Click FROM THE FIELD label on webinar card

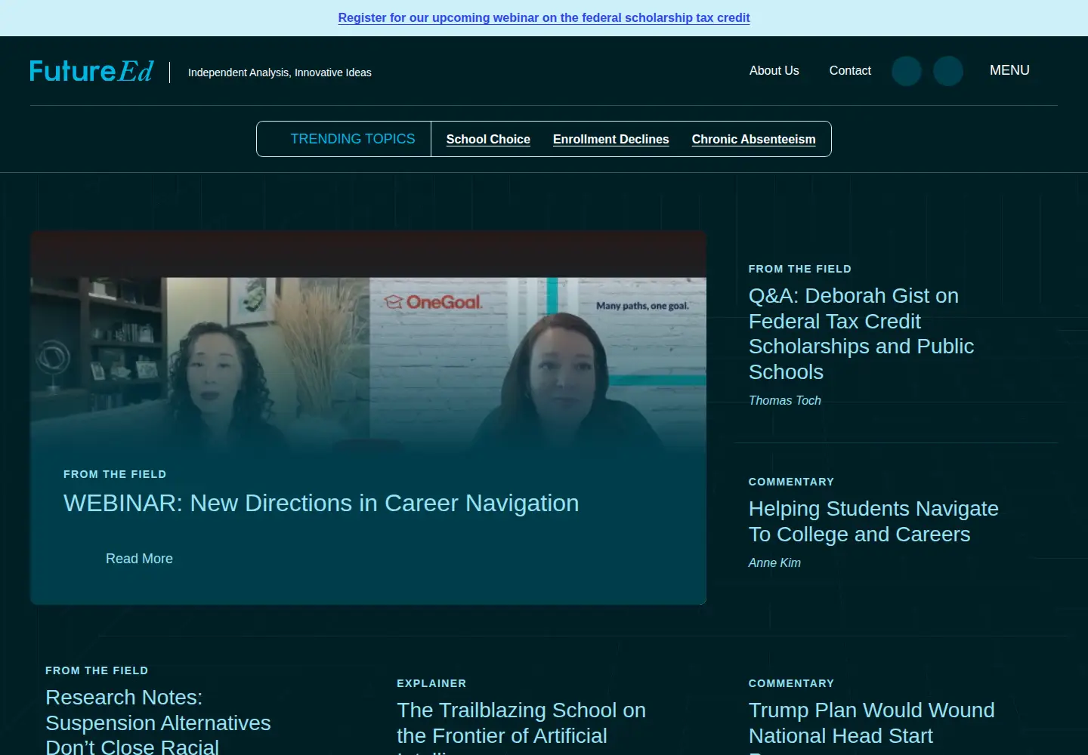(x=115, y=474)
